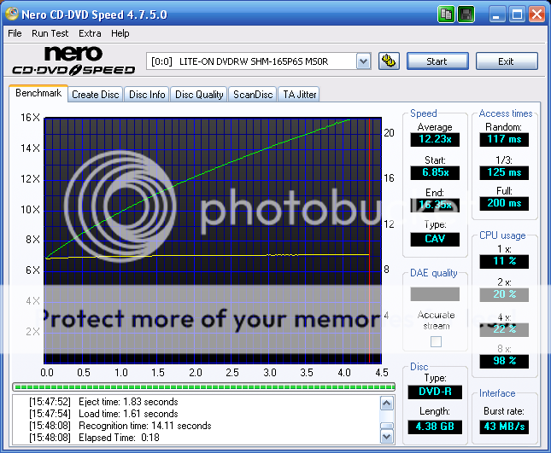Maximize the Nero CD-DVD Speed window
This screenshot has height=453, width=551.
(x=517, y=15)
